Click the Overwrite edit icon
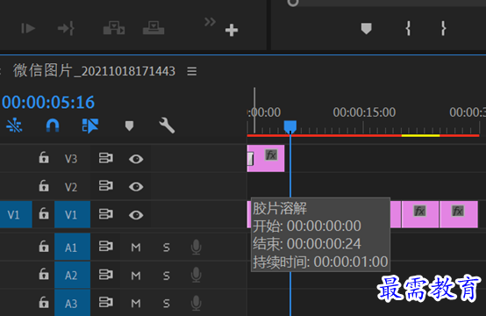Viewport: 486px width, 316px height. [x=154, y=28]
